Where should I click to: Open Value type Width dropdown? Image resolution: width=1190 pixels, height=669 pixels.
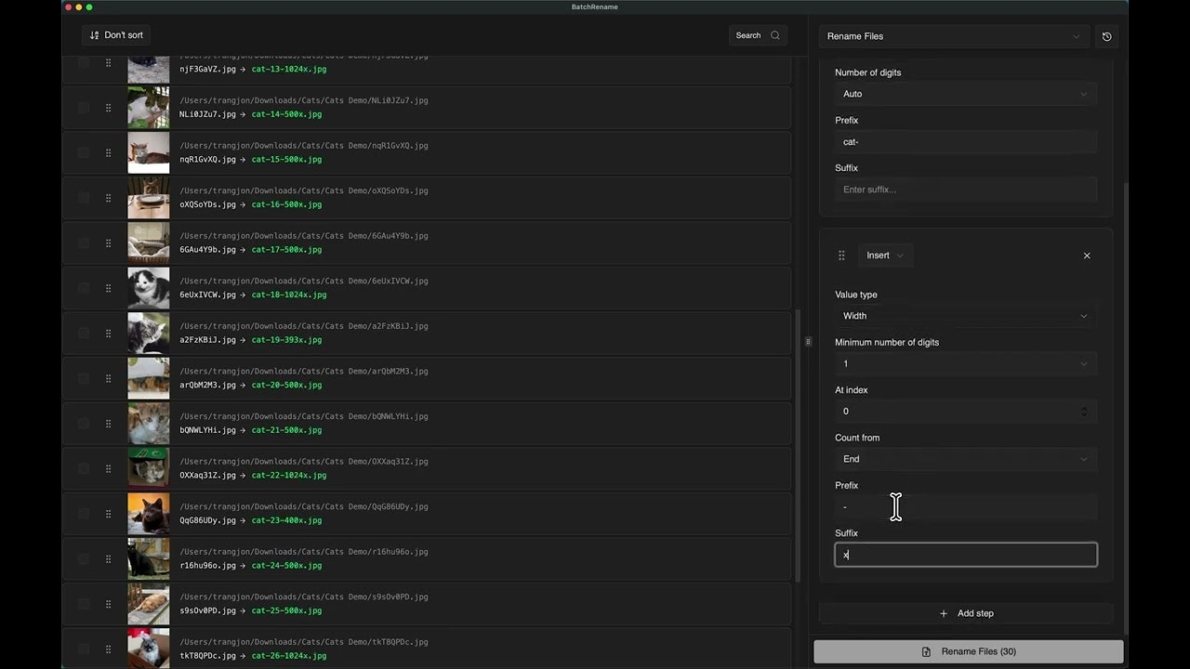coord(966,316)
